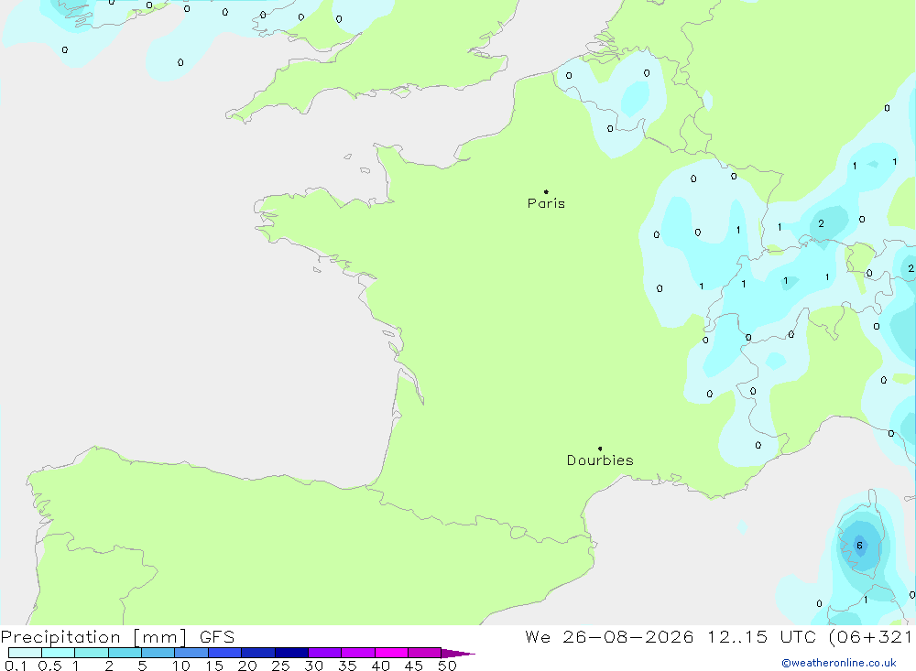Select the 20–25 mm legend swatch
Viewport: 916px width, 671px height.
258,653
